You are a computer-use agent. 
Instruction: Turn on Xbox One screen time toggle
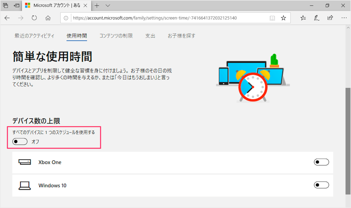tap(321, 162)
